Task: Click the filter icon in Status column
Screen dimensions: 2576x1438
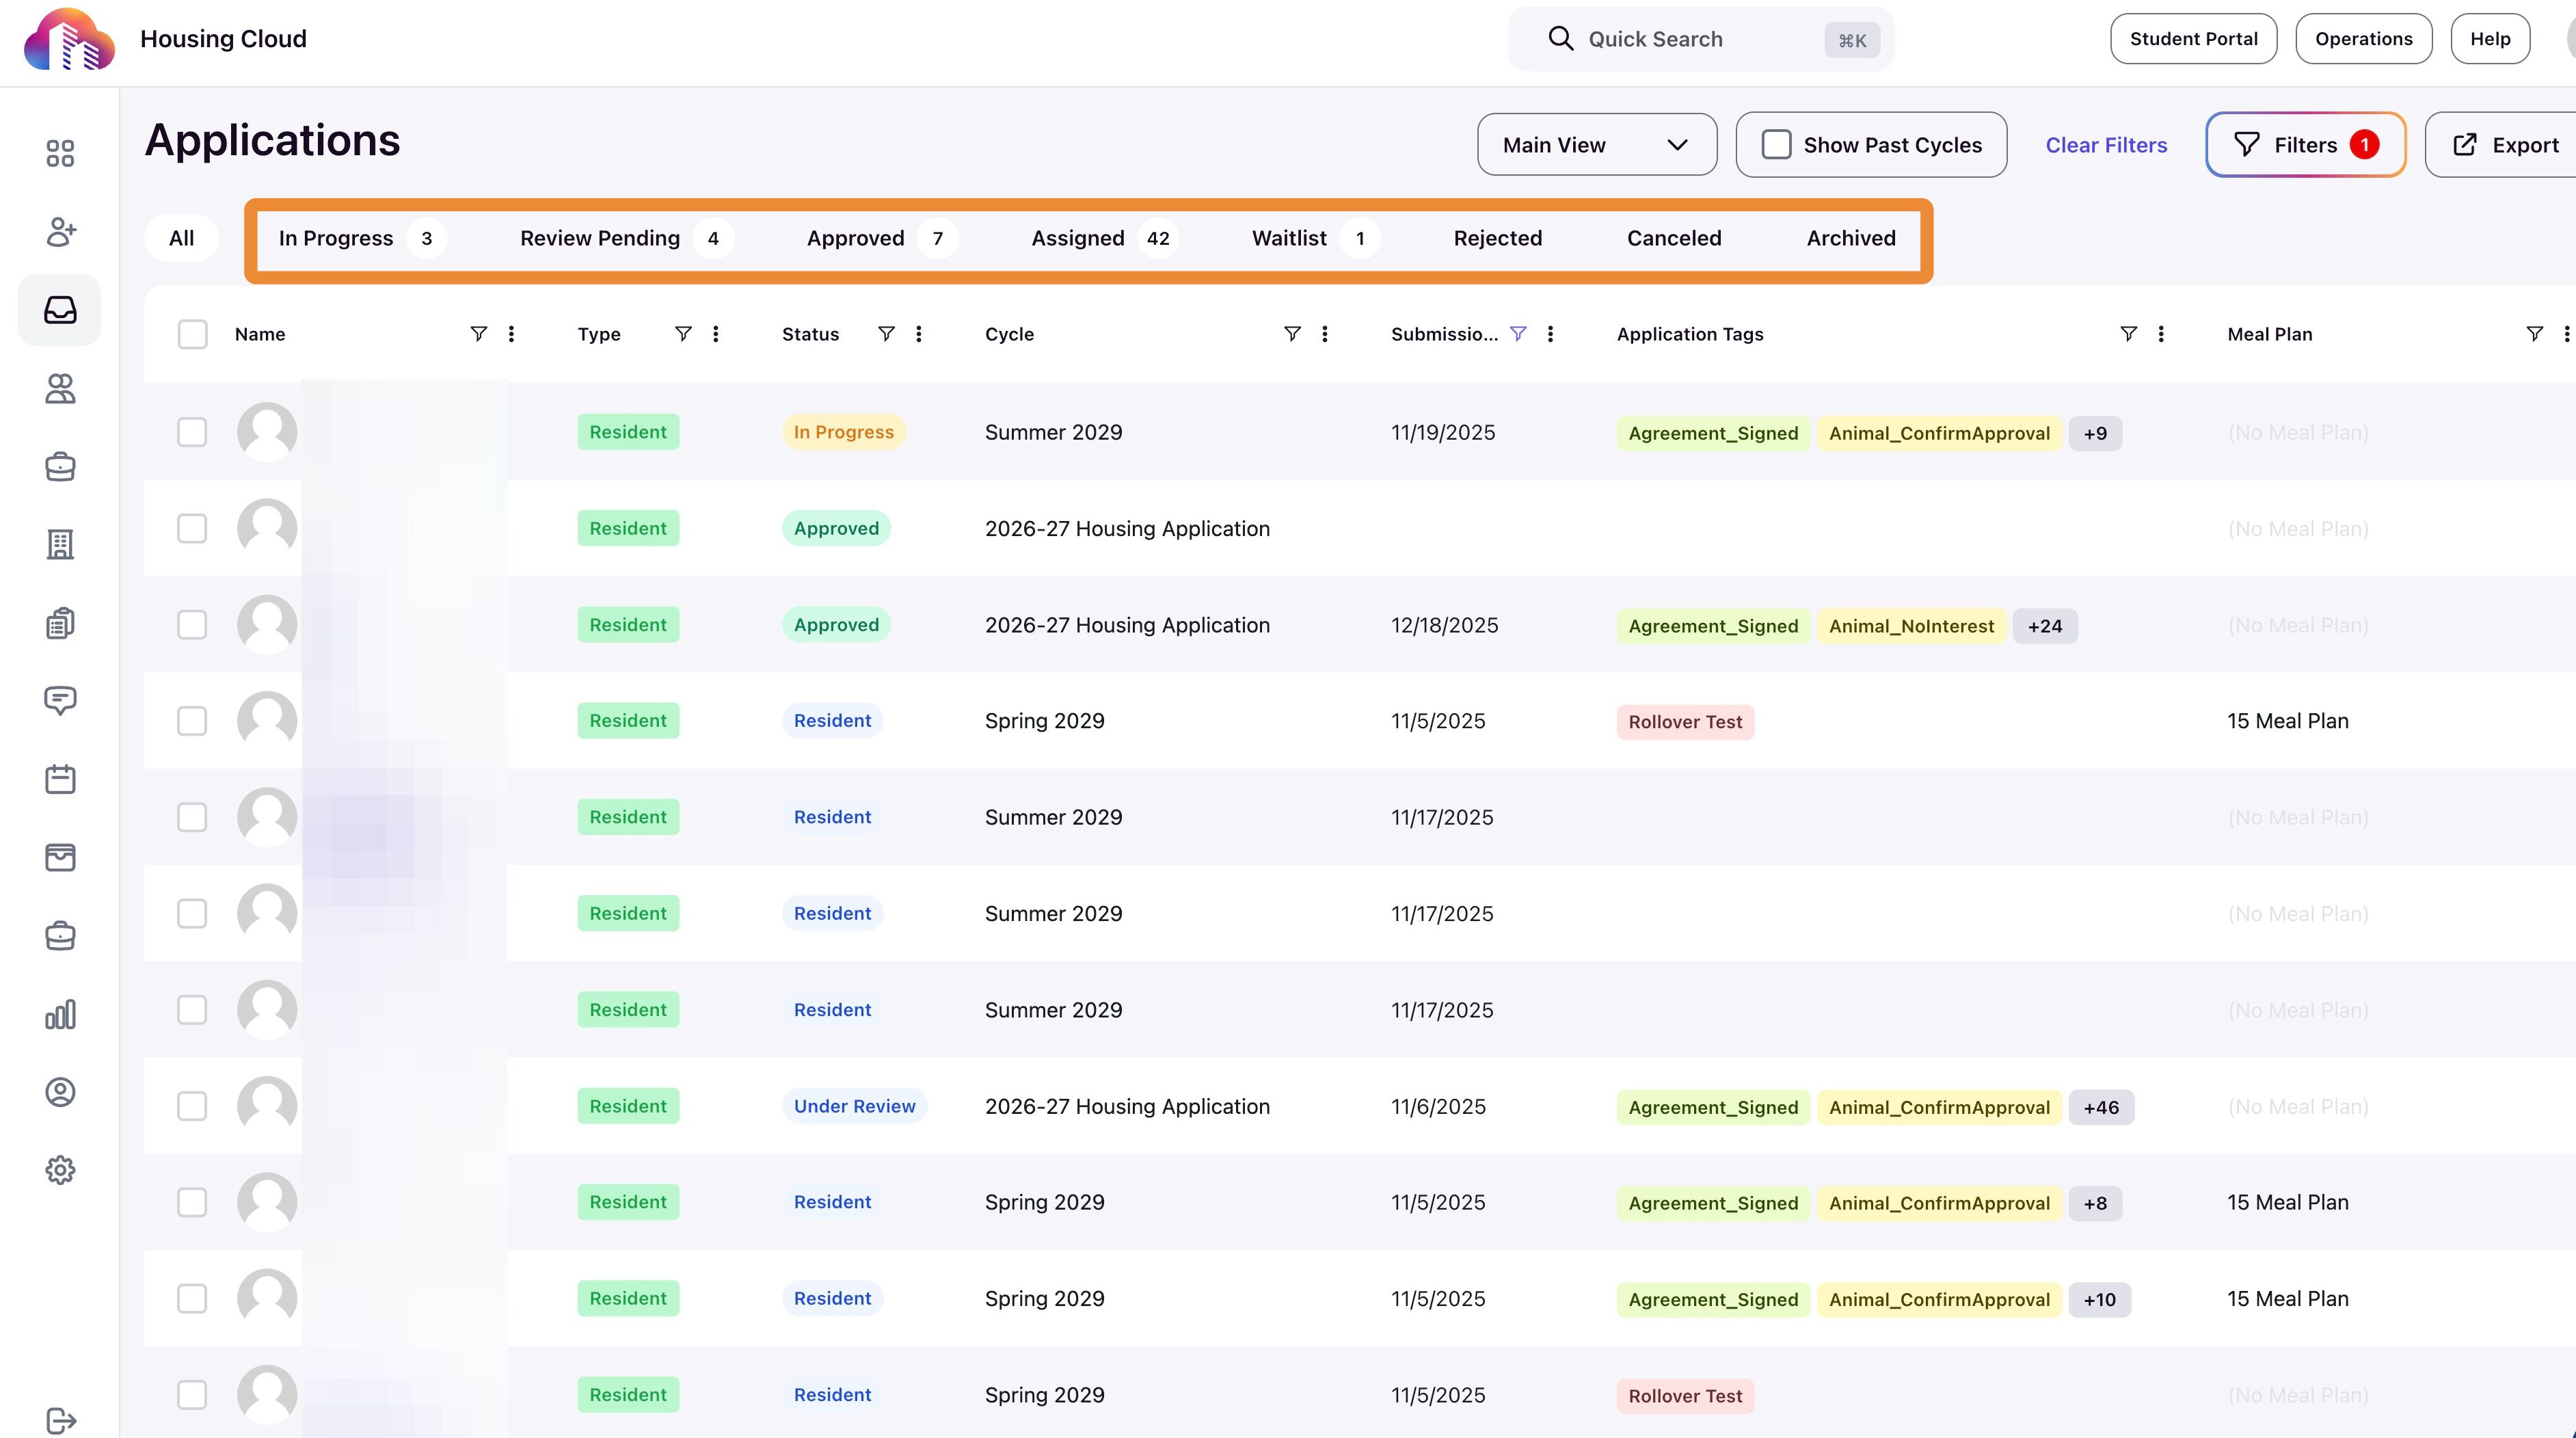Action: [x=886, y=334]
